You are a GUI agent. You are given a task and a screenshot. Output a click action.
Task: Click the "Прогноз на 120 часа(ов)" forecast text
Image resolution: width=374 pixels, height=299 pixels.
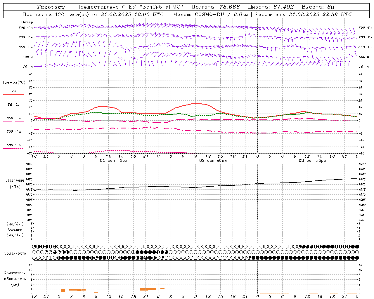(x=56, y=14)
